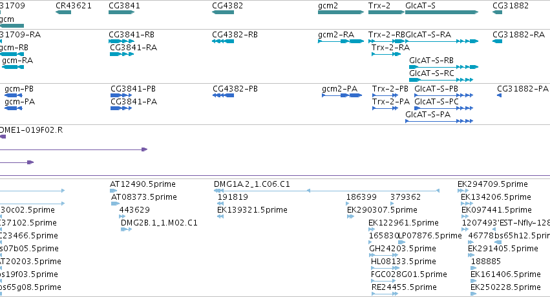550x297 pixels.
Task: Select the CR43621 gene glyph
Action: coord(63,12)
